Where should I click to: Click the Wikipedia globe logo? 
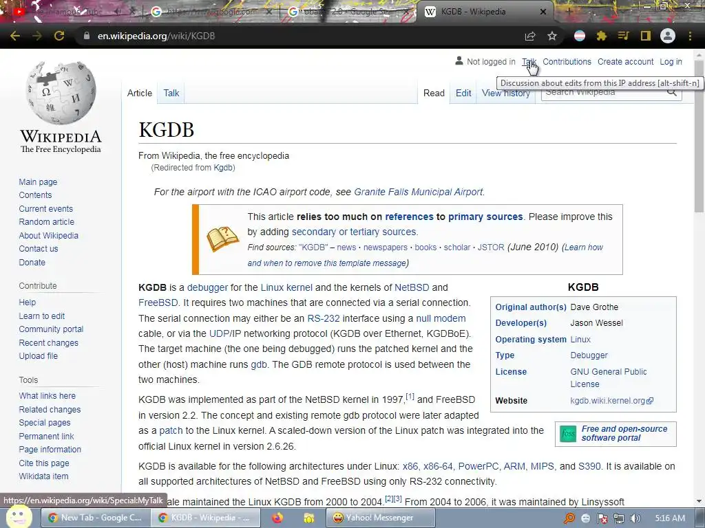click(61, 93)
